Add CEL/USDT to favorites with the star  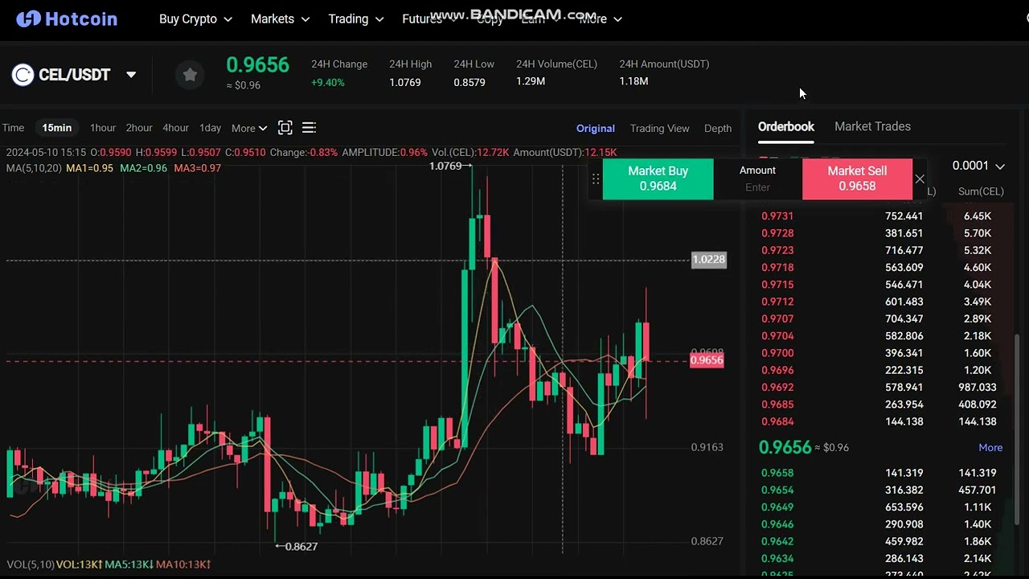[190, 75]
